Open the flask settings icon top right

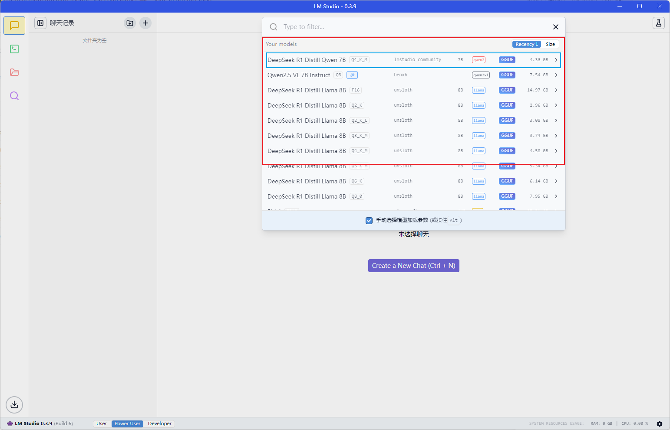[659, 23]
